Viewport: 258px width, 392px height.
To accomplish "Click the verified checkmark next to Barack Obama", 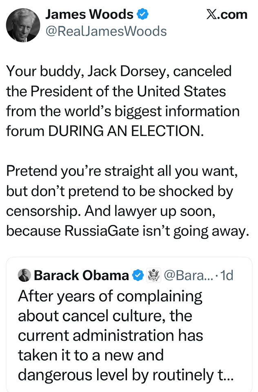I will tap(139, 276).
